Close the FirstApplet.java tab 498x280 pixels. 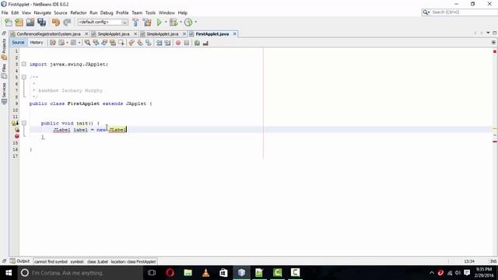[235, 34]
